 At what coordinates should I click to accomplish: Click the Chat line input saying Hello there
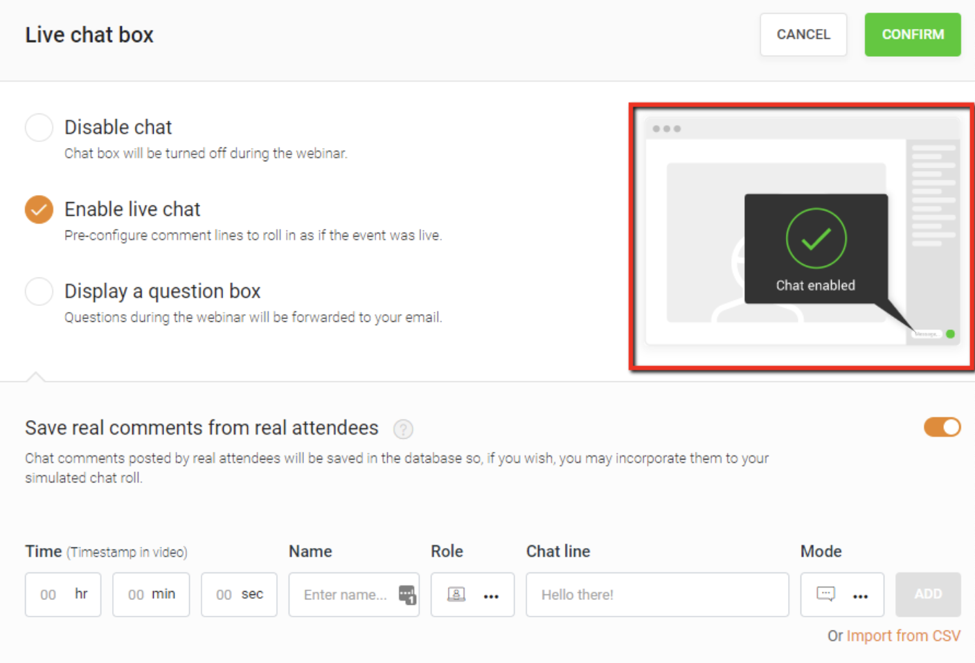pyautogui.click(x=656, y=594)
